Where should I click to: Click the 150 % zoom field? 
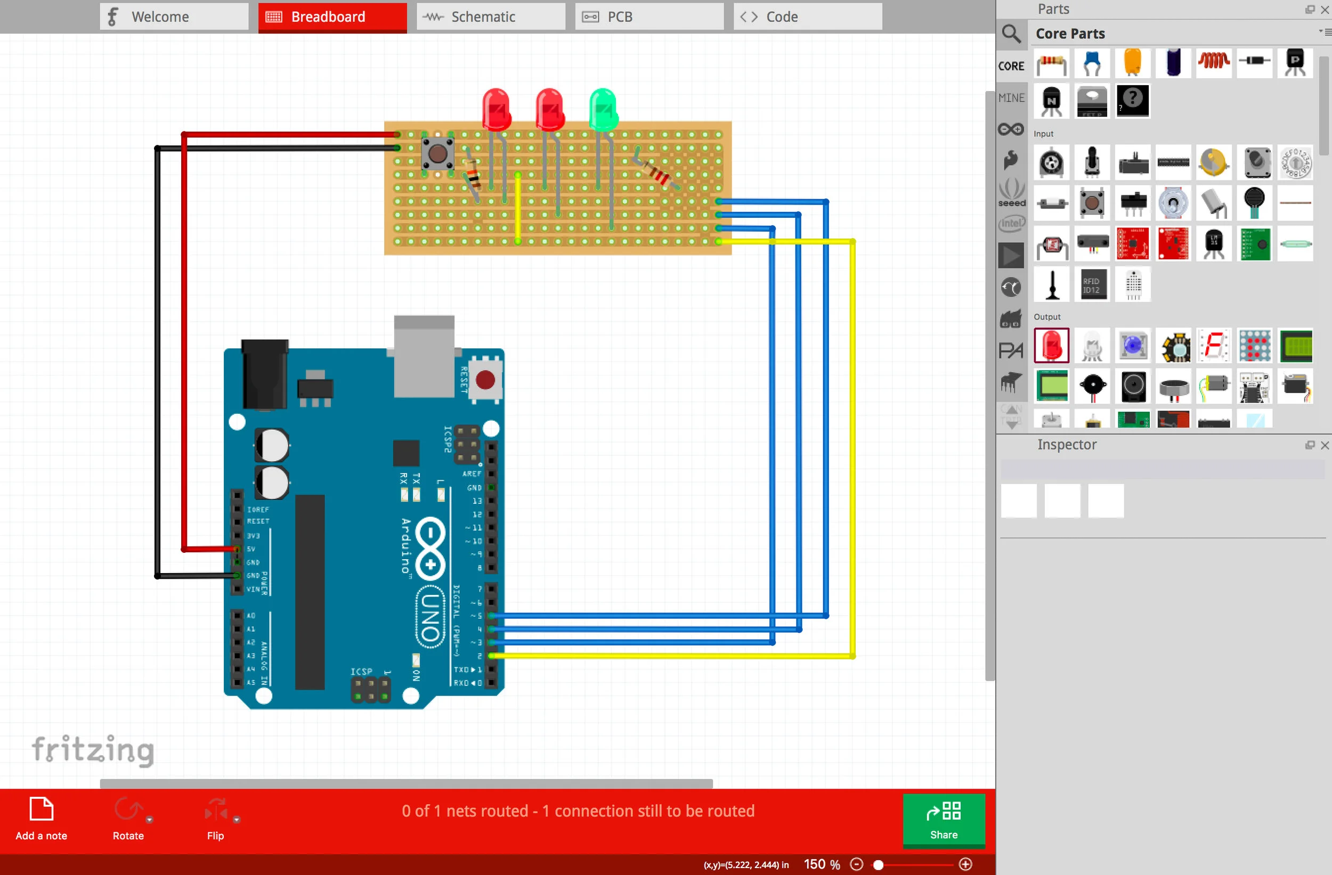point(822,864)
